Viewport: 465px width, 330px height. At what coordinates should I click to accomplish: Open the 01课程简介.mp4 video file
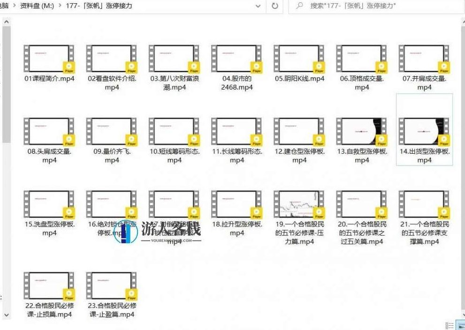point(49,59)
